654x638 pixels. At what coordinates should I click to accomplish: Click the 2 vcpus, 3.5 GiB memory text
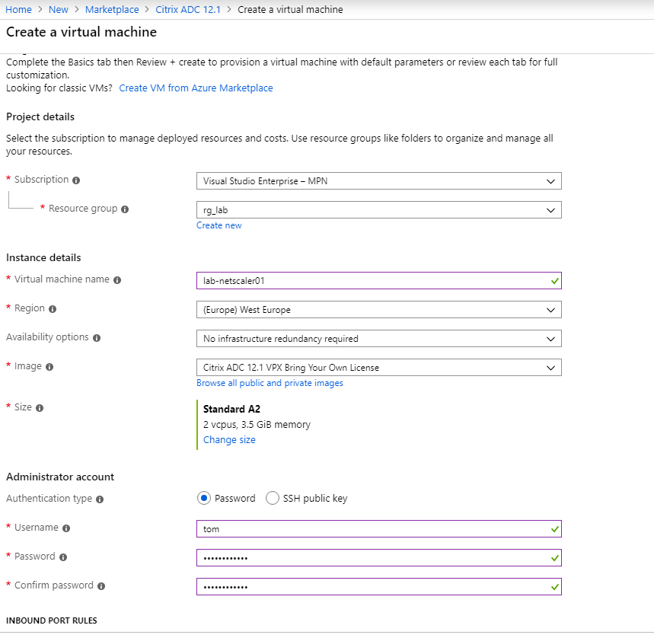(257, 425)
